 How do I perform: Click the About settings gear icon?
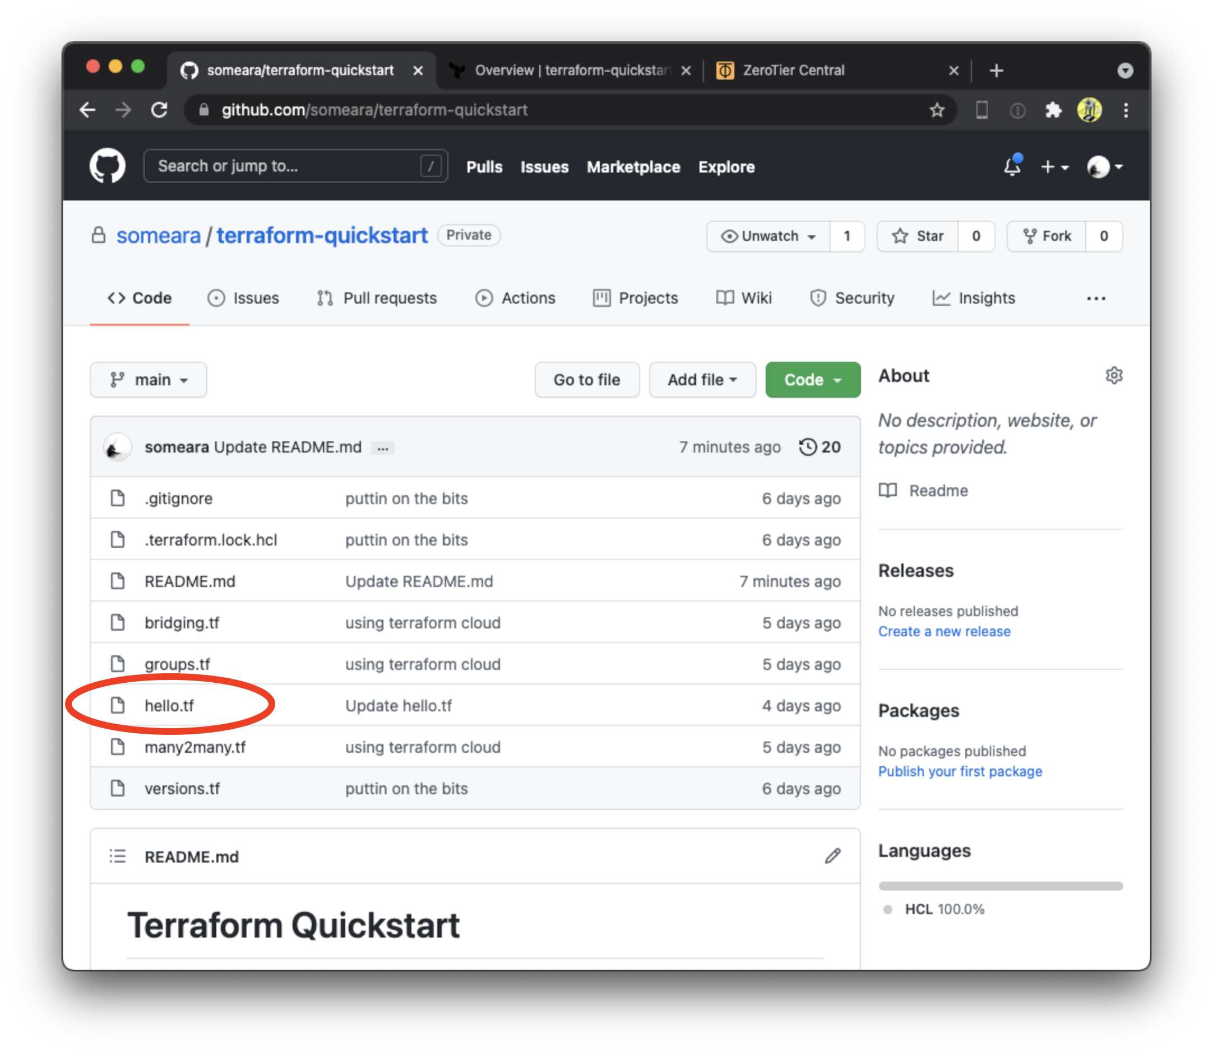(1114, 375)
